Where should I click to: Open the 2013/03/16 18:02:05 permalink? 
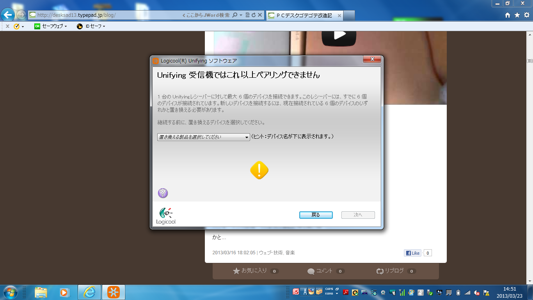(x=234, y=253)
